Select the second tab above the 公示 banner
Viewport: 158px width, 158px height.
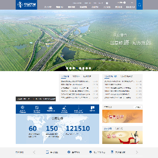click(119, 129)
